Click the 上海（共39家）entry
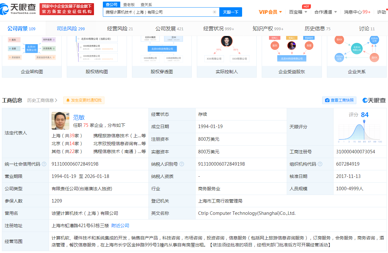The height and width of the screenshot is (253, 388). tap(67, 136)
